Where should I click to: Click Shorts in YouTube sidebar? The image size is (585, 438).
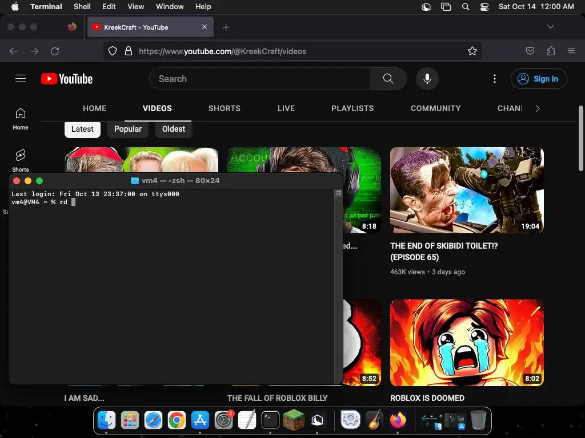tap(21, 160)
